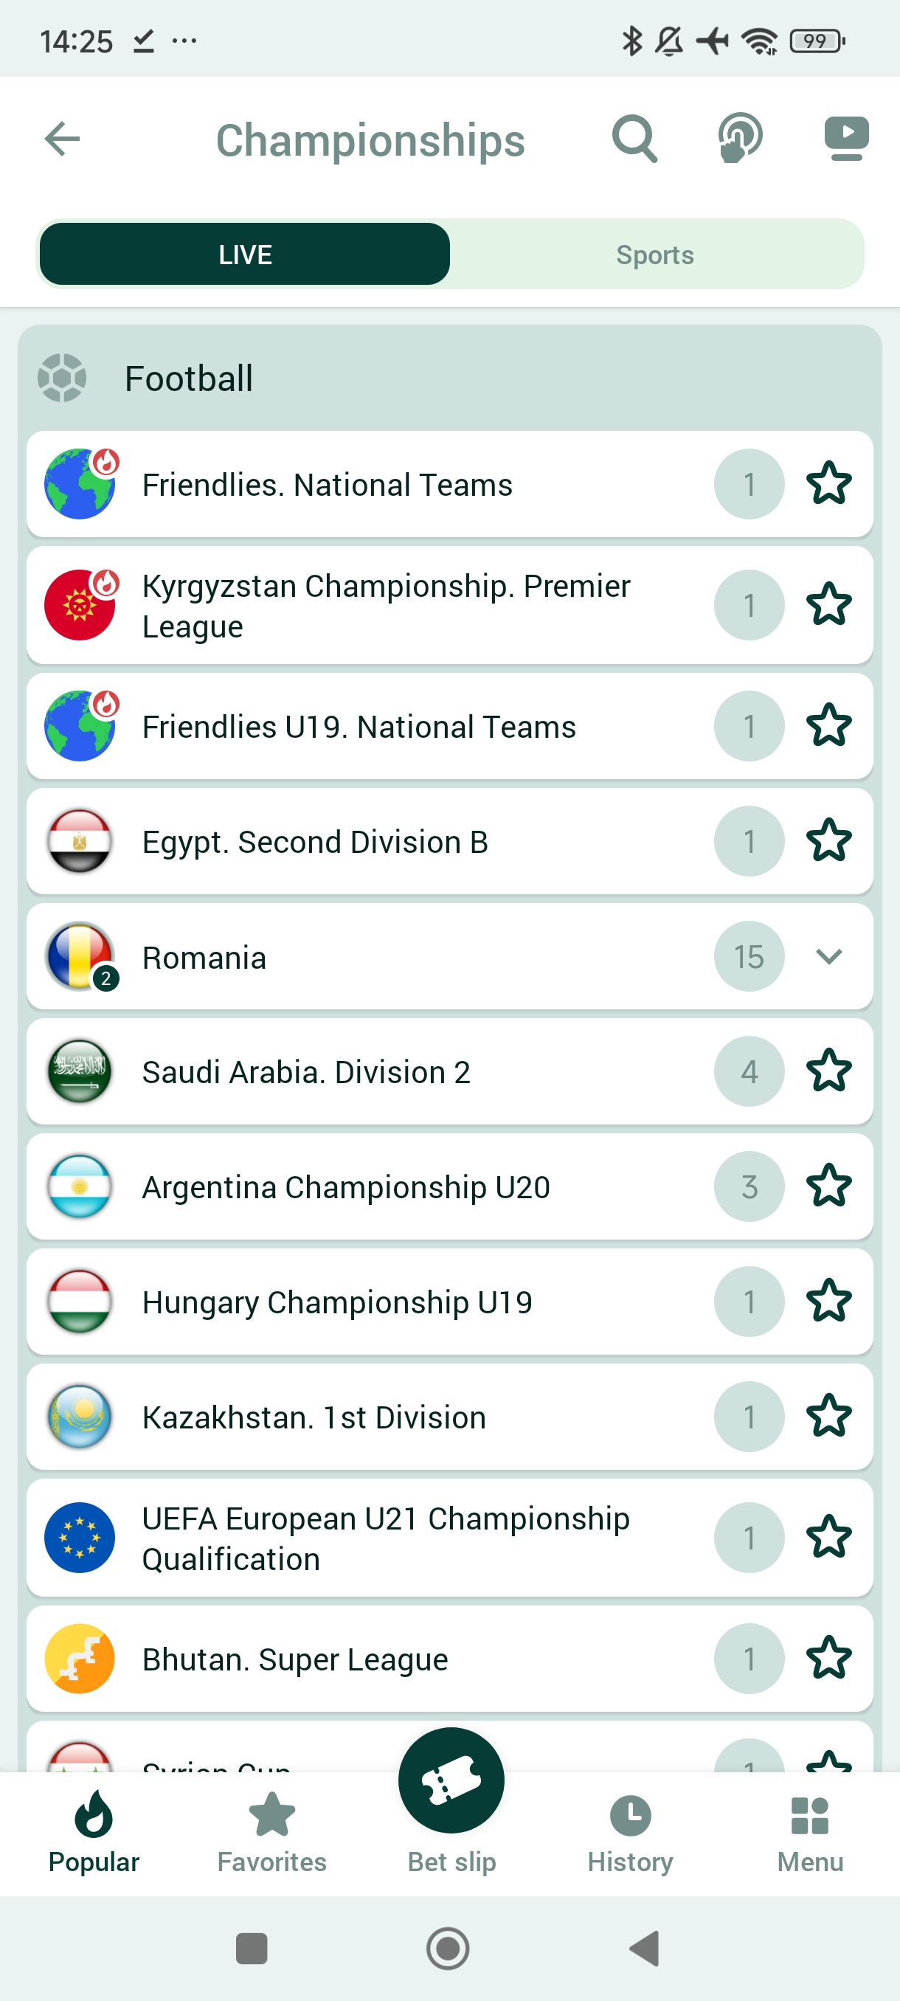900x2001 pixels.
Task: Toggle favorite star for Saudi Arabia. Division 2
Action: 828,1071
